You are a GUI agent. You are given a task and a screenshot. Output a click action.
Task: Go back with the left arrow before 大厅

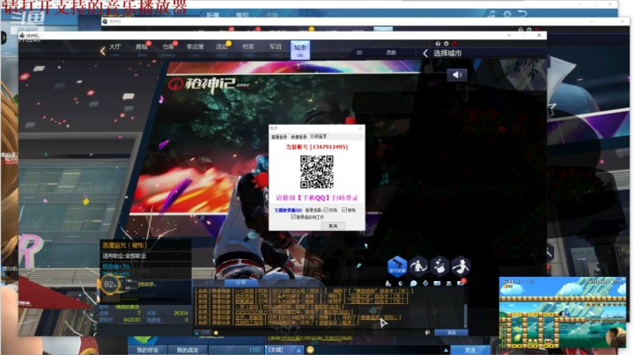point(103,51)
